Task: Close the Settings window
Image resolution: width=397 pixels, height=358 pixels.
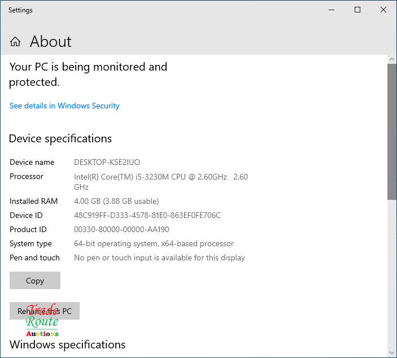Action: [x=384, y=10]
